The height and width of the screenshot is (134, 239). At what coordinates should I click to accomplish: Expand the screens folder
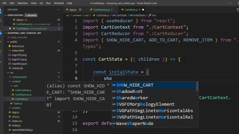tap(16, 108)
